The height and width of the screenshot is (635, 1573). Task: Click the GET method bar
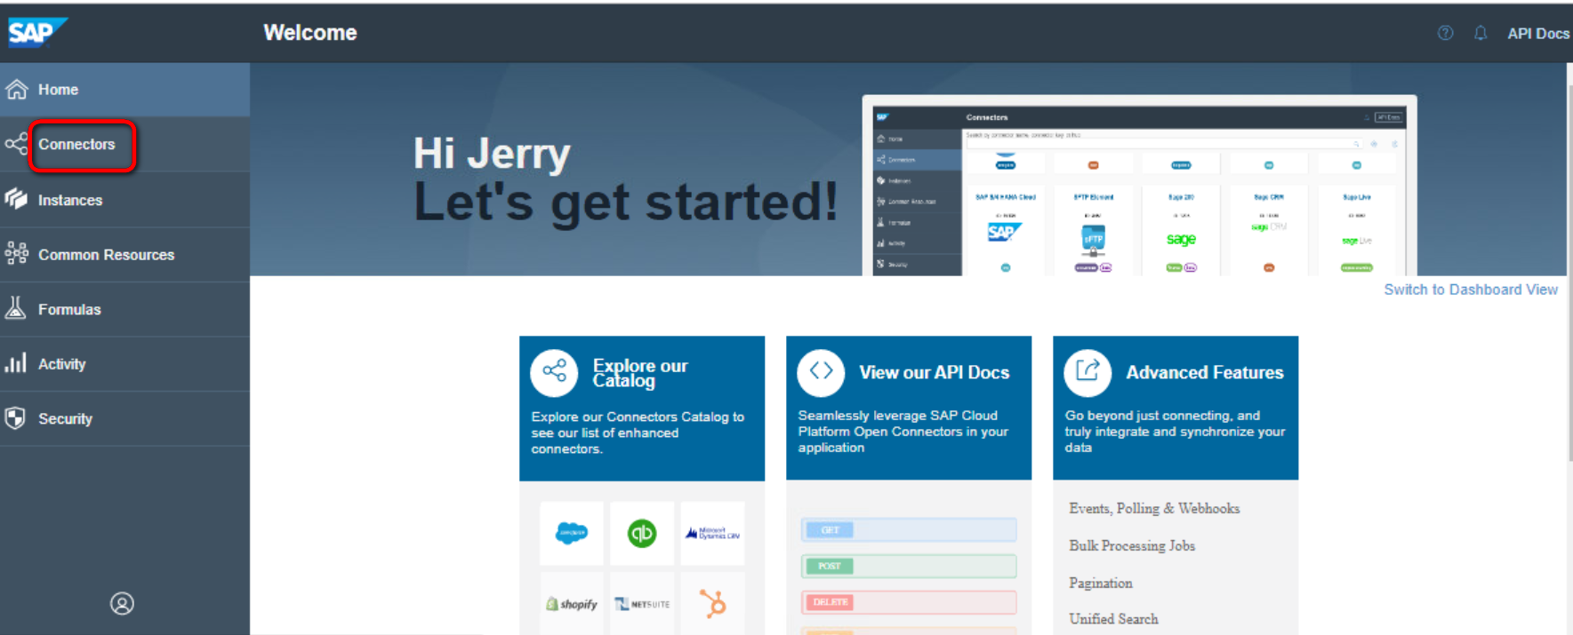[x=909, y=530]
